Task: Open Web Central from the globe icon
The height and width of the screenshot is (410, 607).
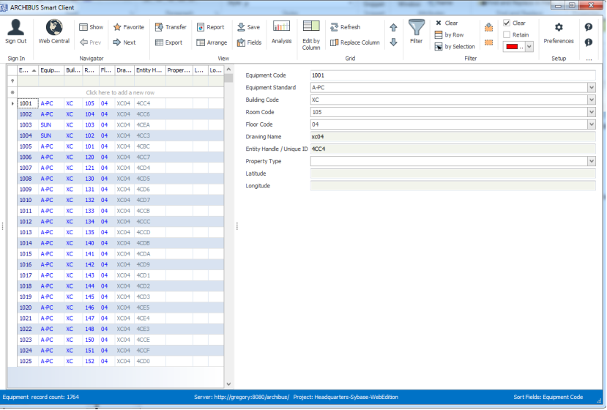Action: coord(53,28)
